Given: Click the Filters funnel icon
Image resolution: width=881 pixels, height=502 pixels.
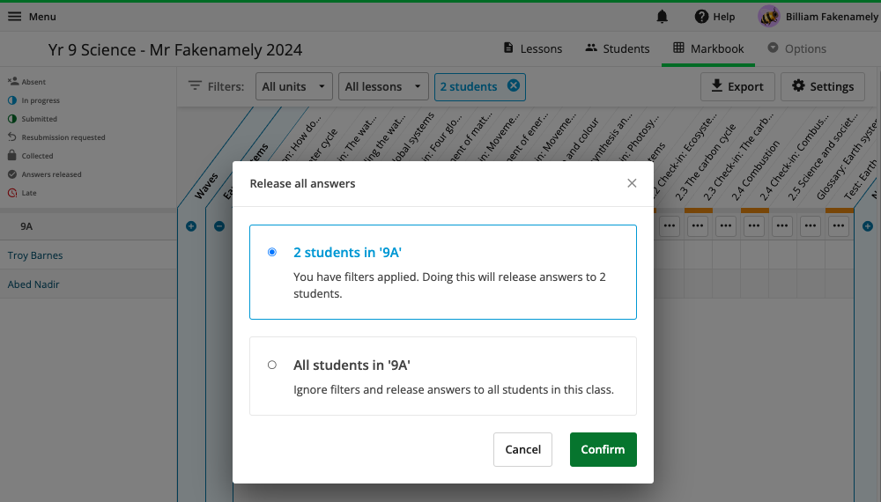Looking at the screenshot, I should (195, 86).
